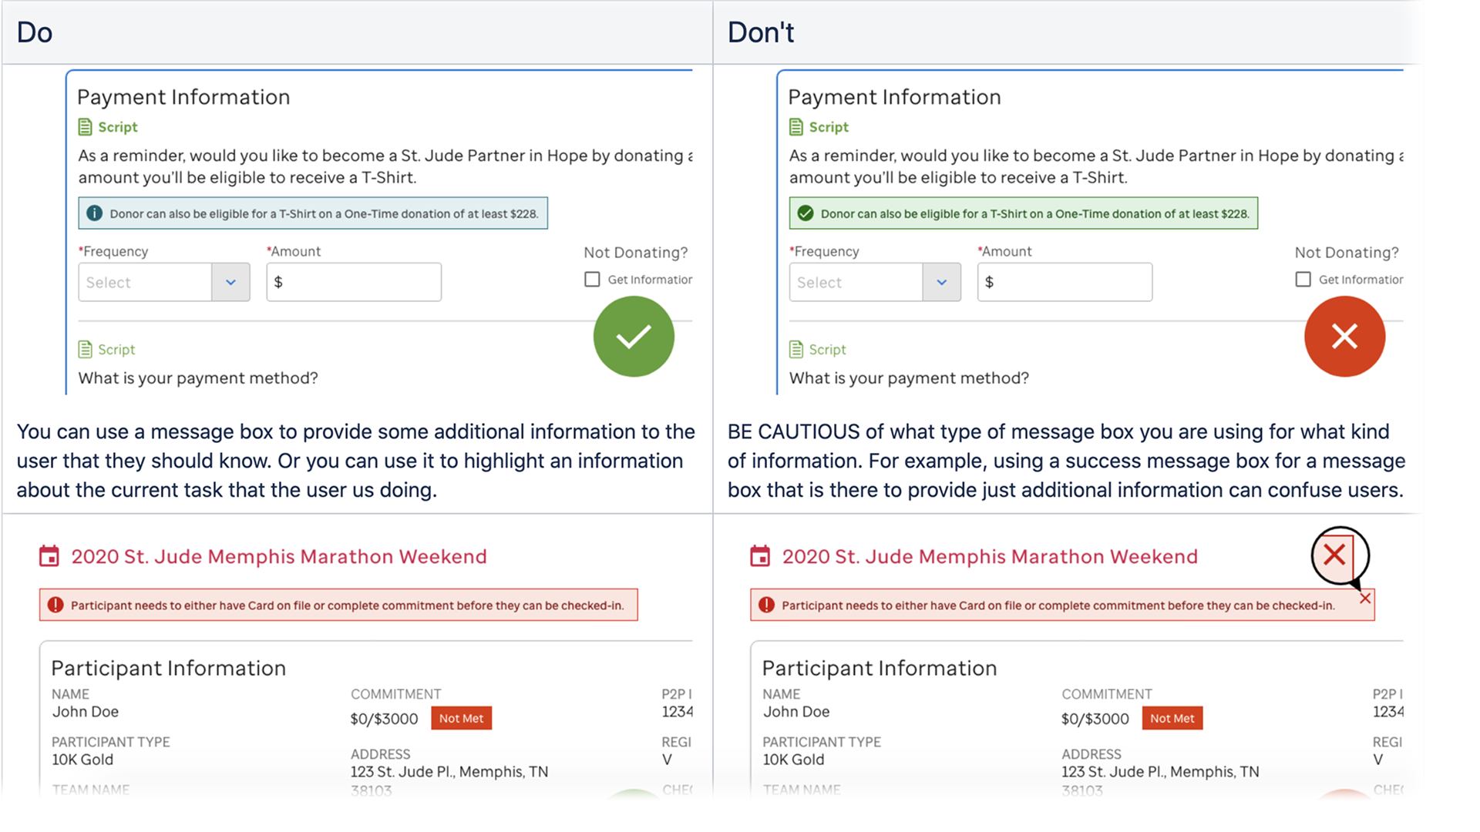The image size is (1480, 832).
Task: Check Get Information box in right panel
Action: click(x=1303, y=280)
